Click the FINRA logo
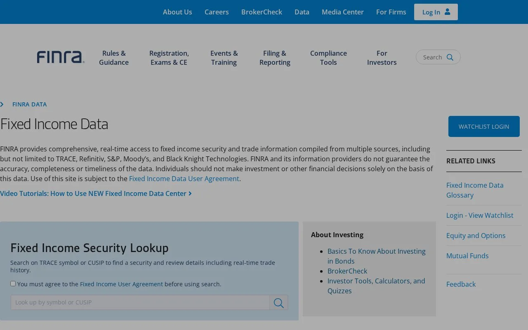Viewport: 528px width, 330px height. coord(61,57)
